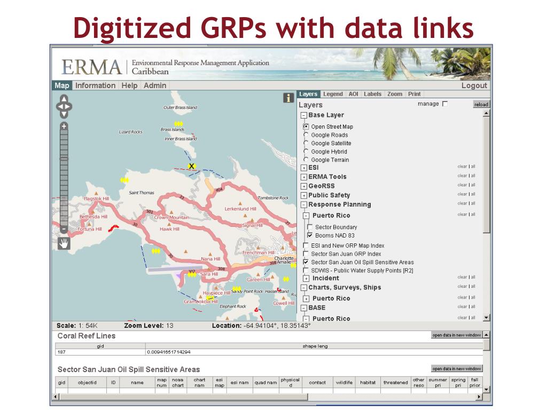Expand the Public Safety group
The image size is (547, 410).
click(x=304, y=195)
